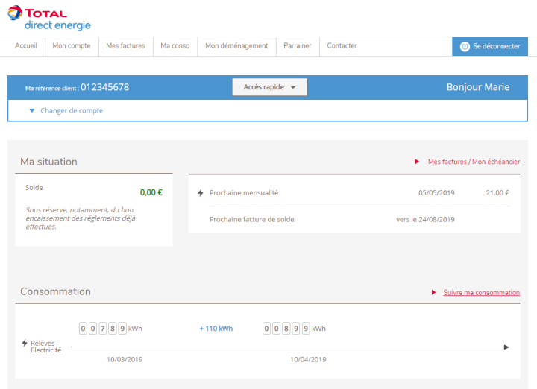
Task: Click the 21,00 € monthly amount
Action: pos(497,192)
